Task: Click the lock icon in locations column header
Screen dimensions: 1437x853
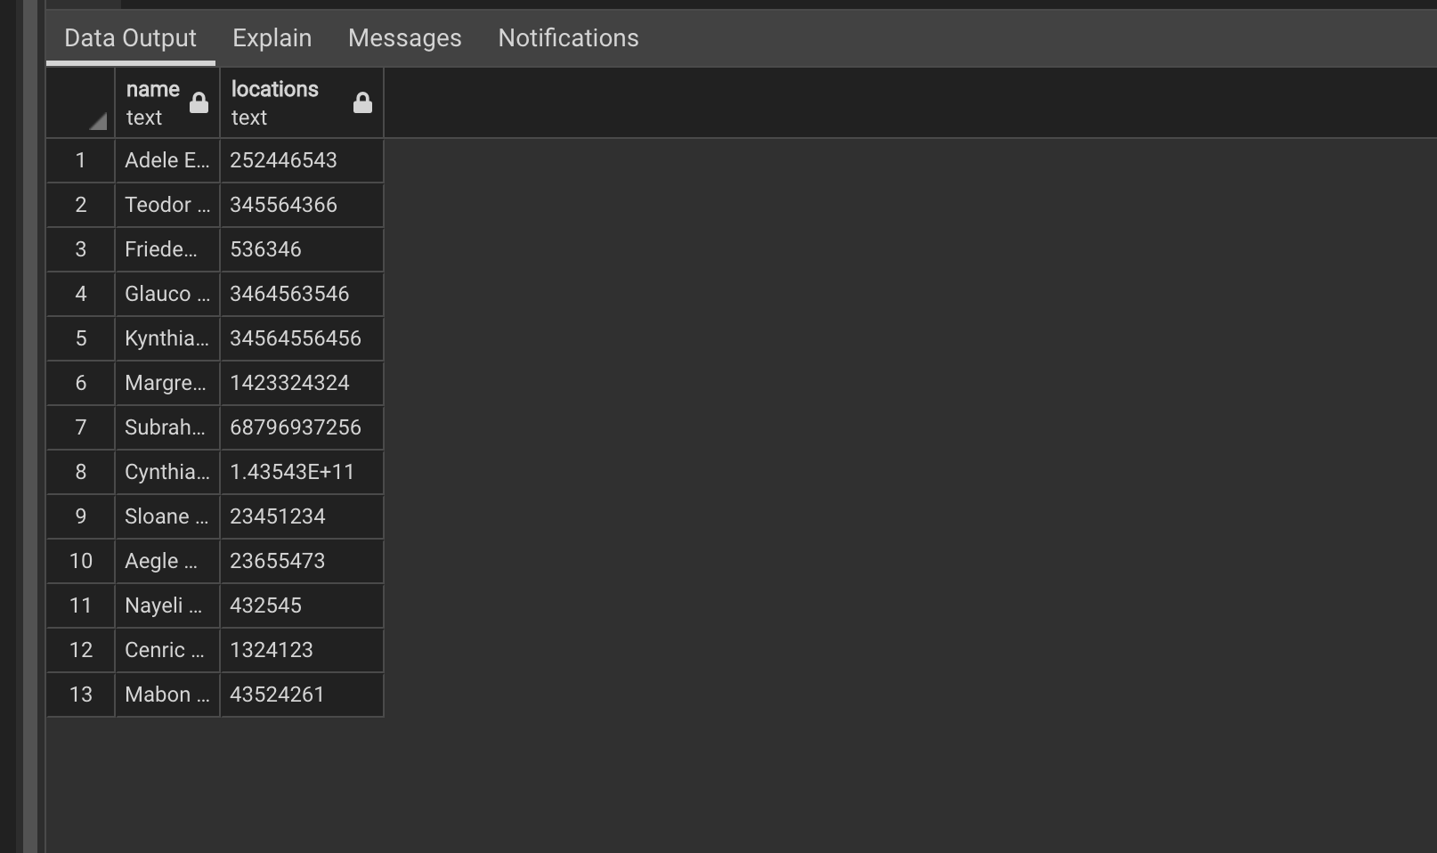Action: pos(362,103)
